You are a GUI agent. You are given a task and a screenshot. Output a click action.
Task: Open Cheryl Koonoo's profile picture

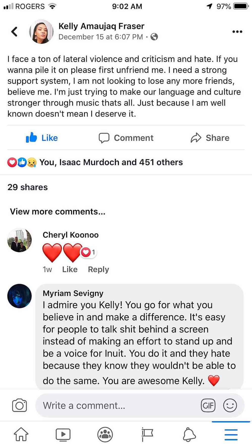[x=19, y=240]
